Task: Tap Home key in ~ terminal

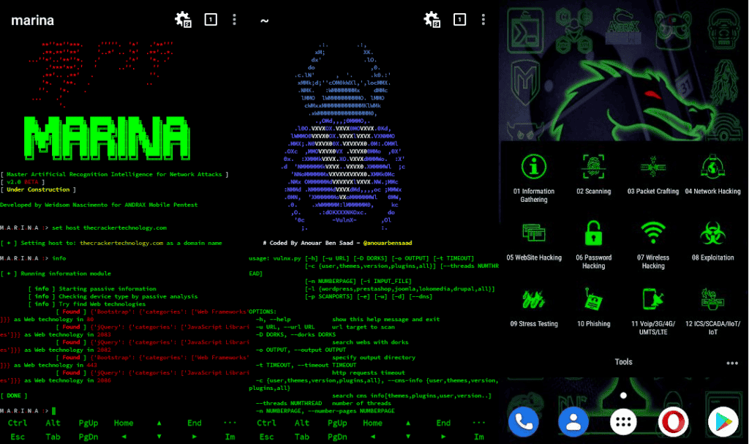Action: [372, 423]
